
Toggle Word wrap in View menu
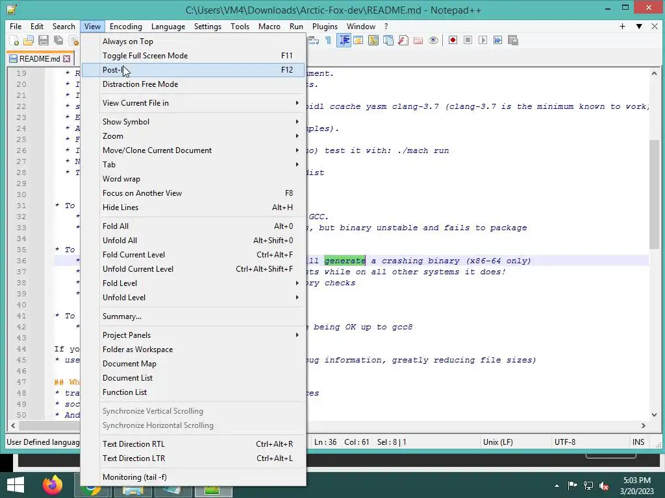tap(194, 179)
